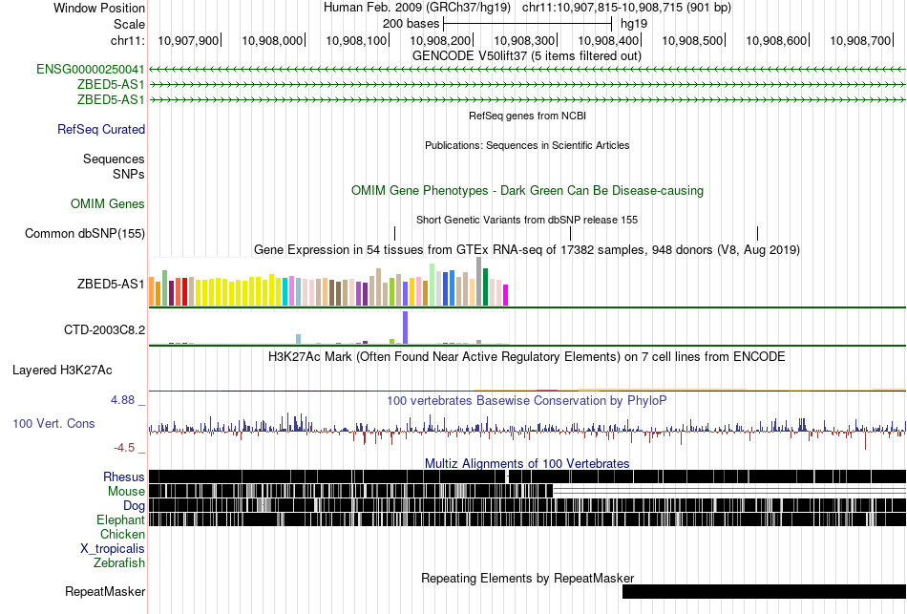Screen dimensions: 907x614
Task: Select the Mouse alignment row
Action: (x=528, y=491)
